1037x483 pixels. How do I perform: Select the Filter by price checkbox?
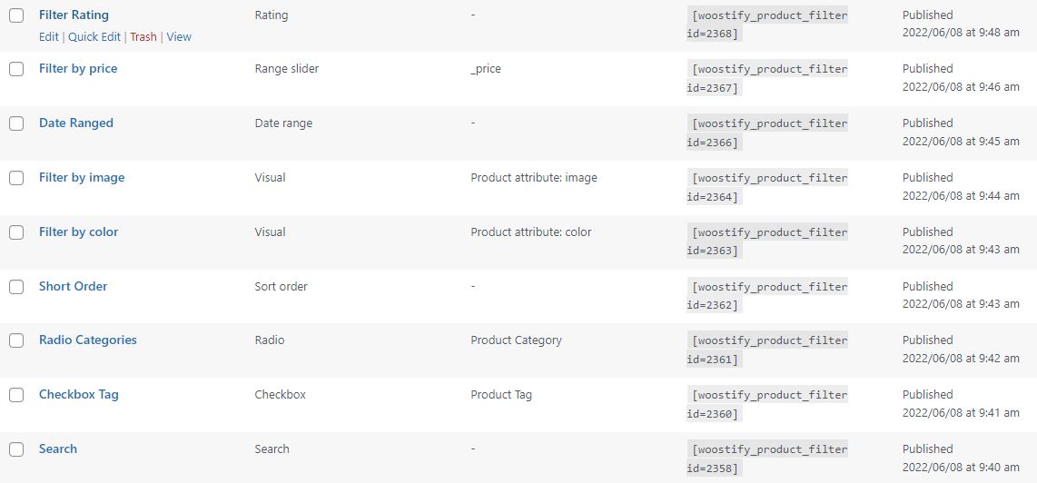[16, 69]
